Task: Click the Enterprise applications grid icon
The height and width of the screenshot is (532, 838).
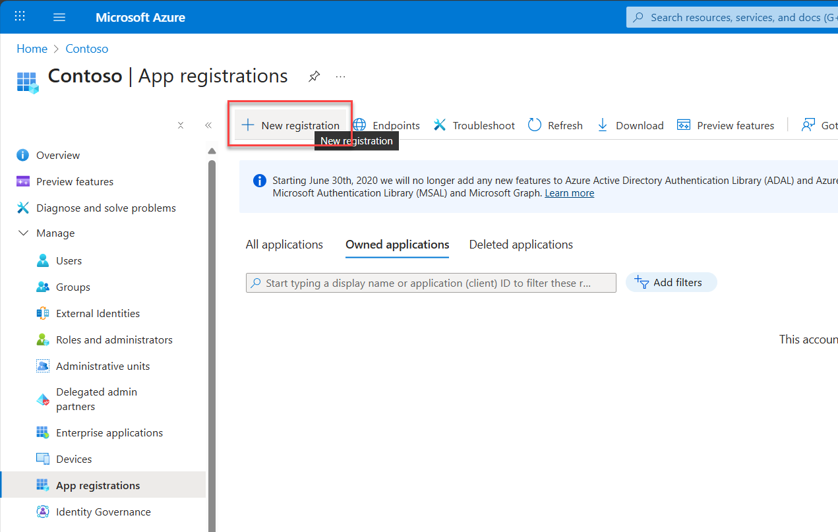Action: (x=43, y=433)
